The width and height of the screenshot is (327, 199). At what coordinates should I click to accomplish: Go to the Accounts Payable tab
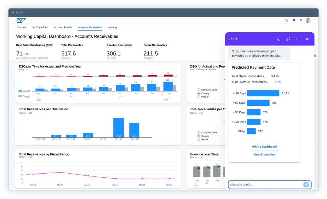coord(63,27)
